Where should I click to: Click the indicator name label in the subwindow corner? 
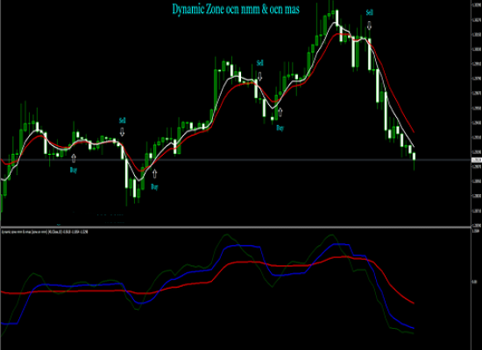coord(45,232)
